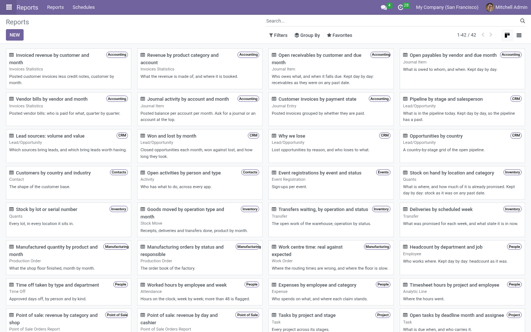This screenshot has height=332, width=531.
Task: Click the Mitchell Admin avatar picture
Action: point(490,7)
